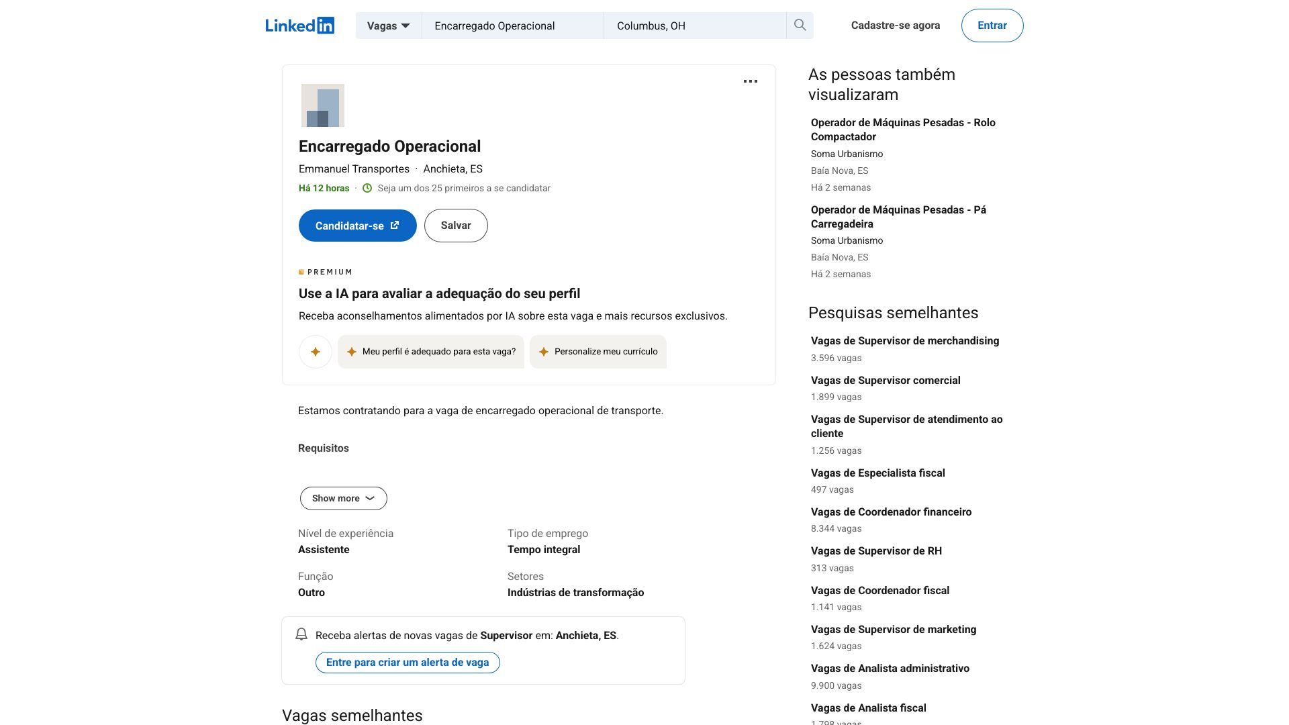Click the job title search field
The height and width of the screenshot is (725, 1289).
(513, 26)
